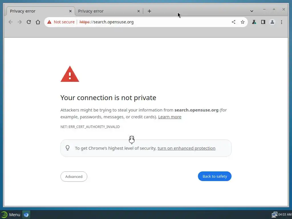The width and height of the screenshot is (292, 219).
Task: Reload the current page
Action: pyautogui.click(x=29, y=22)
